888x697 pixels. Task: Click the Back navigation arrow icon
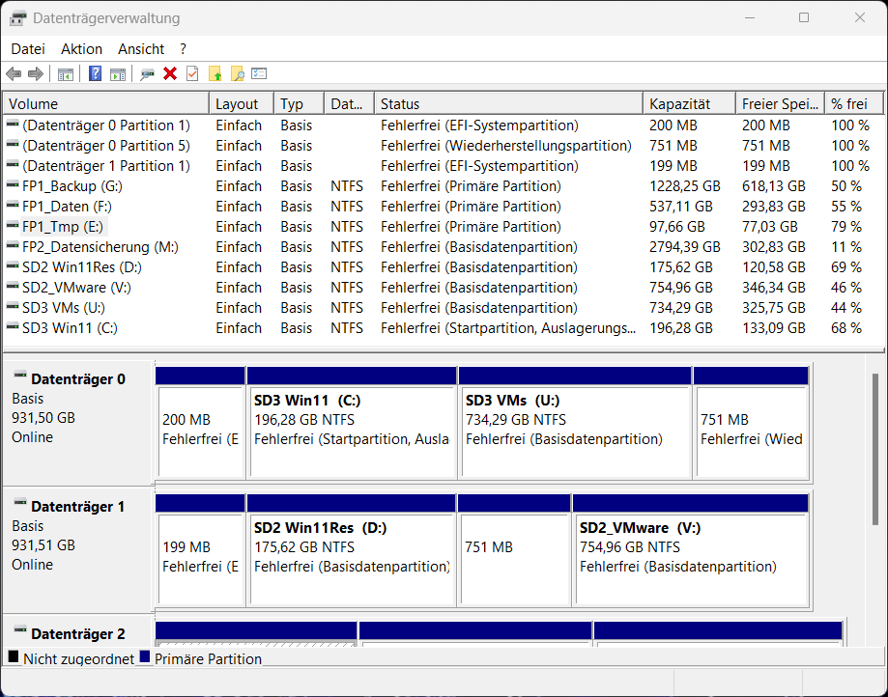tap(13, 73)
